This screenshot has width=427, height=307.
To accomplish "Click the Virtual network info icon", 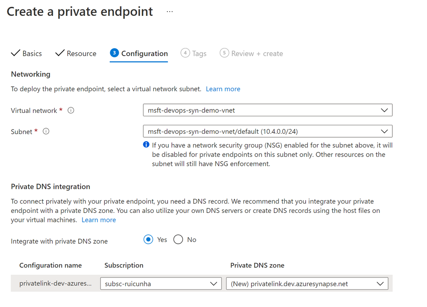I will [71, 110].
